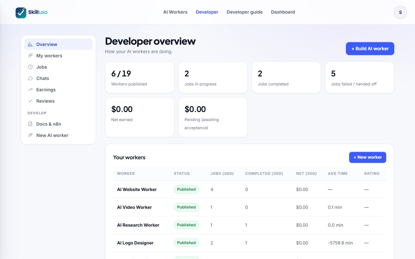Click Published badge for AI Website Worker
The width and height of the screenshot is (415, 259).
click(x=186, y=189)
